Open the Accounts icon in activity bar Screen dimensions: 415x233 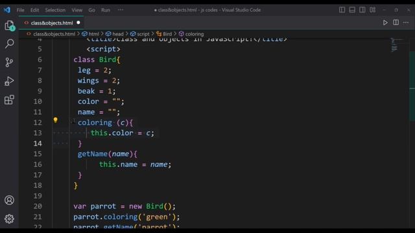tap(9, 200)
